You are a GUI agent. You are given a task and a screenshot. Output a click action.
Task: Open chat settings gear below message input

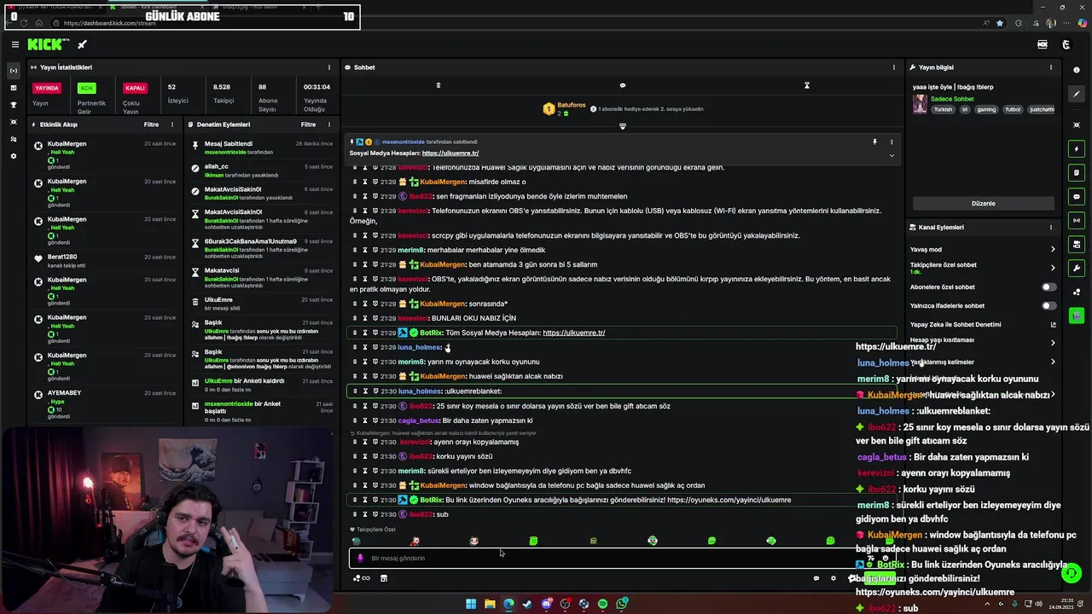tap(834, 578)
